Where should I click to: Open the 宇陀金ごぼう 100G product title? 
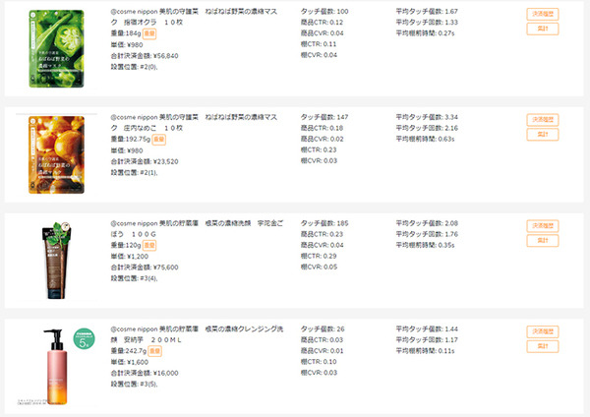click(197, 228)
